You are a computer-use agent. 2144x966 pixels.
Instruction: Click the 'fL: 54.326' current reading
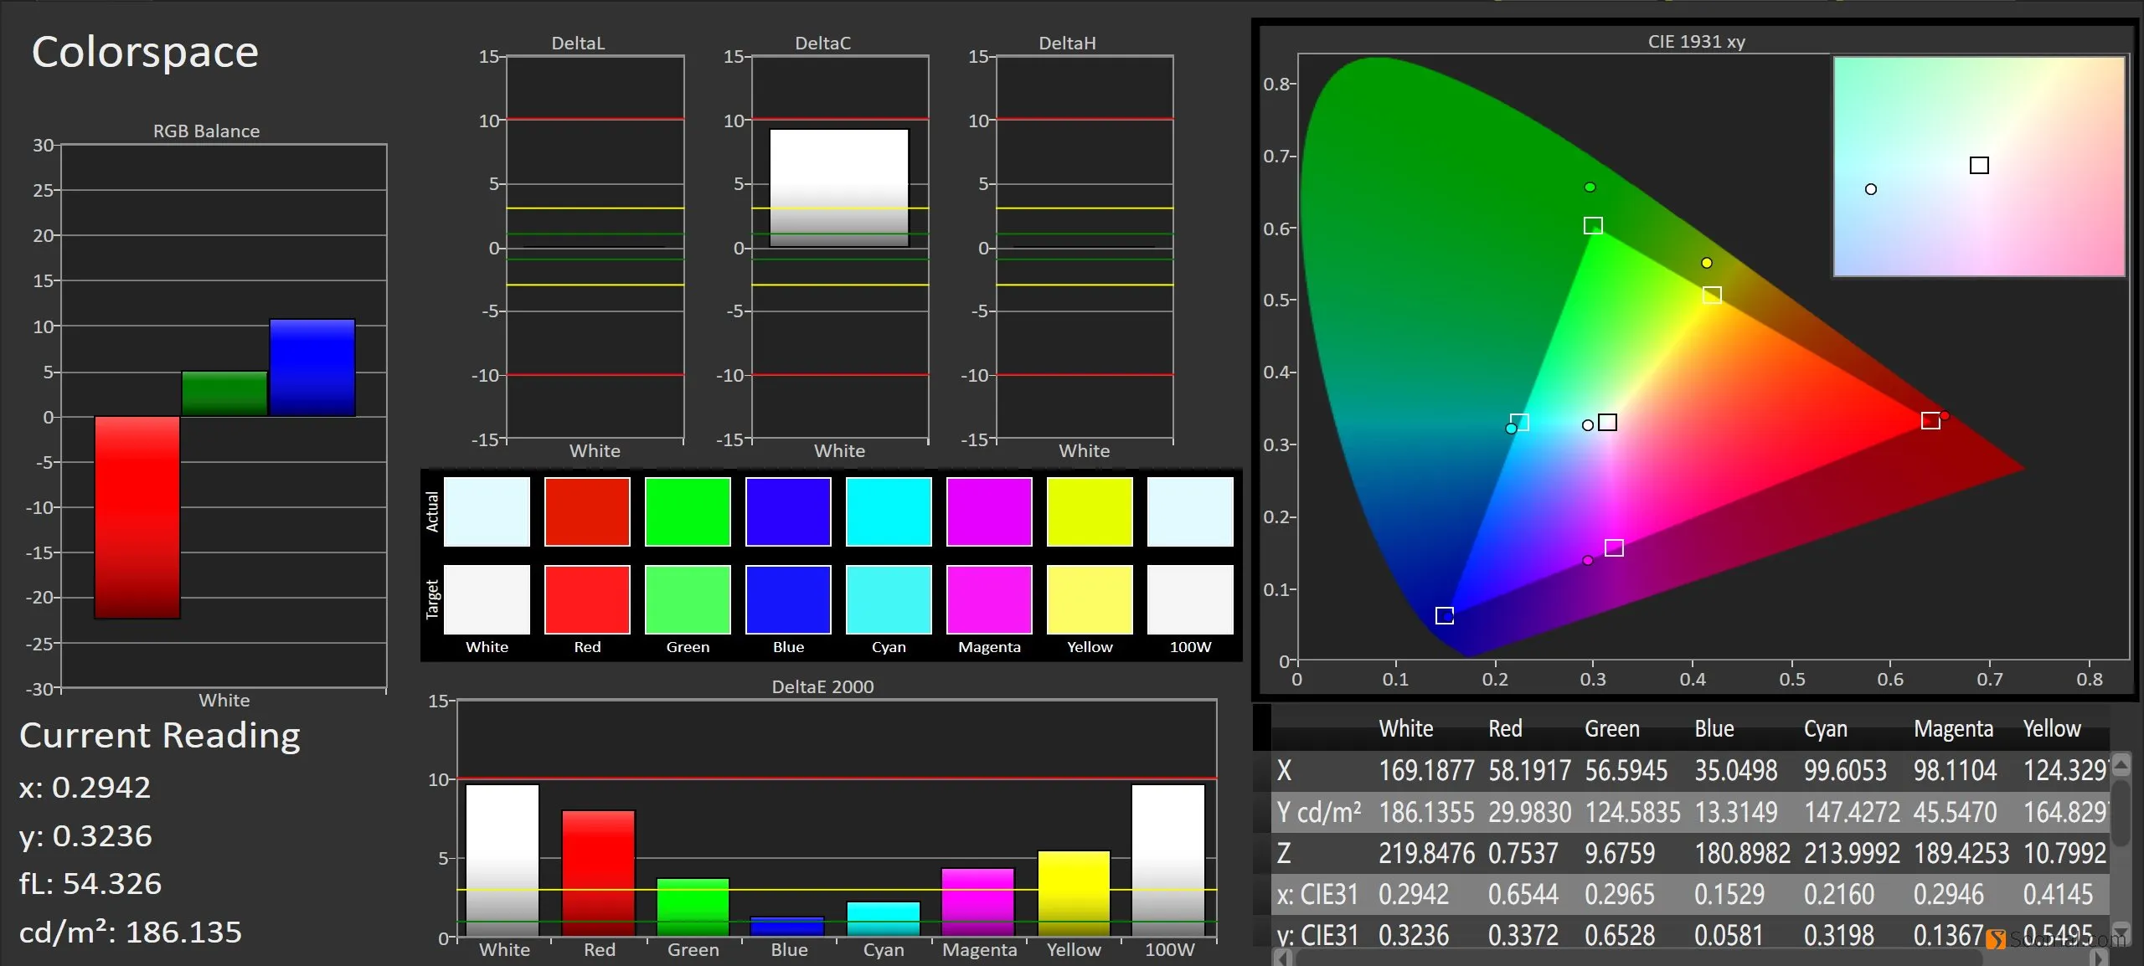click(90, 883)
